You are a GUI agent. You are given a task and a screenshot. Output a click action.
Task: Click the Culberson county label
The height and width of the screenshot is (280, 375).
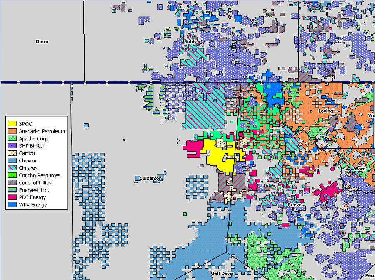click(x=150, y=178)
